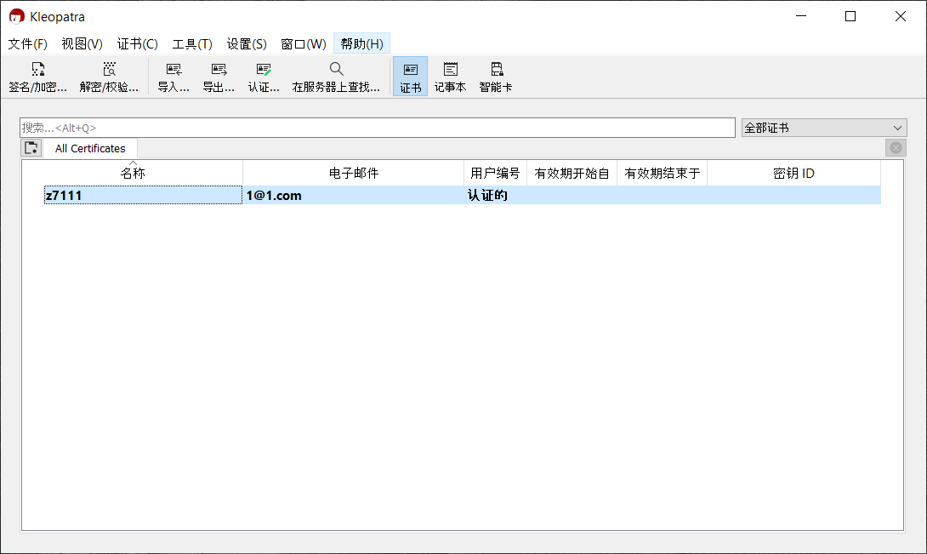This screenshot has height=554, width=927.
Task: Click the Kleopatra app icon in title bar
Action: tap(16, 16)
